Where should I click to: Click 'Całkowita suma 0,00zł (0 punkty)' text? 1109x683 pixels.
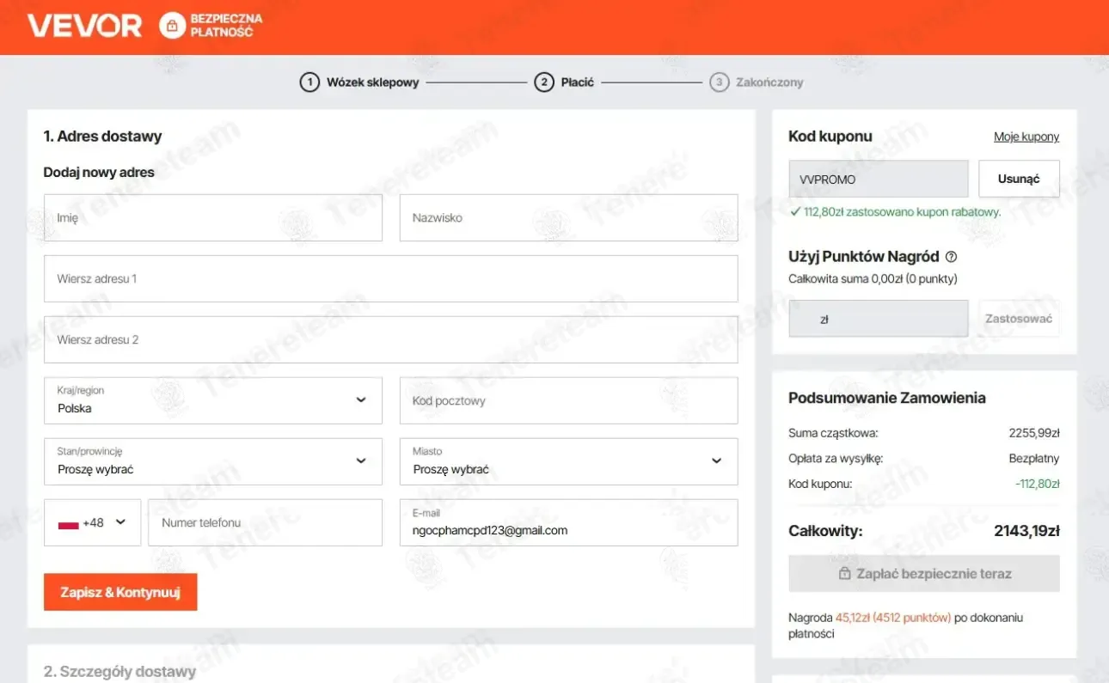pos(873,278)
